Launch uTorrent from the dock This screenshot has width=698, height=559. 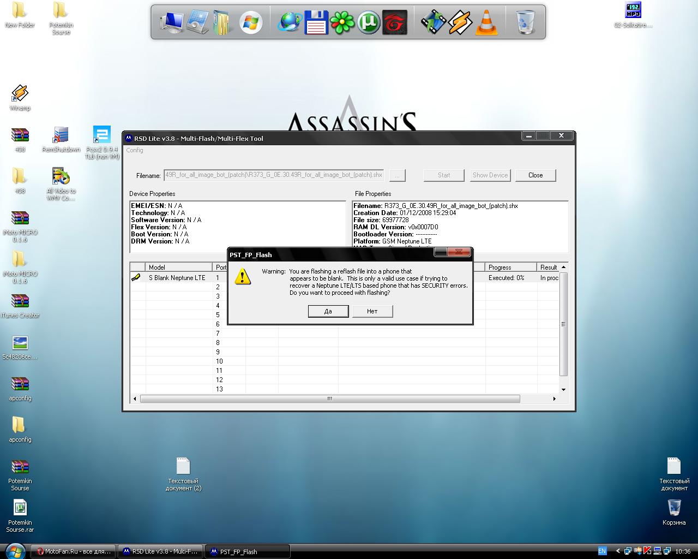tap(369, 22)
